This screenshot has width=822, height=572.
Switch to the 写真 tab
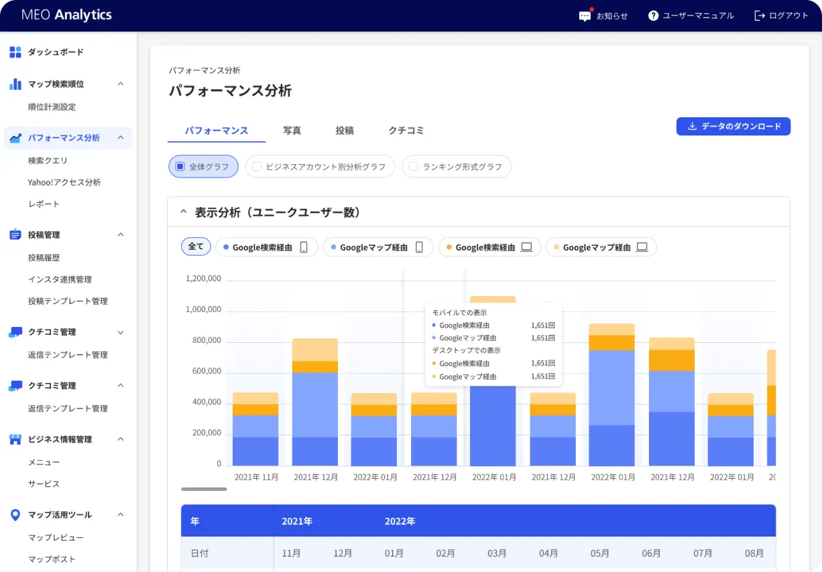coord(292,131)
